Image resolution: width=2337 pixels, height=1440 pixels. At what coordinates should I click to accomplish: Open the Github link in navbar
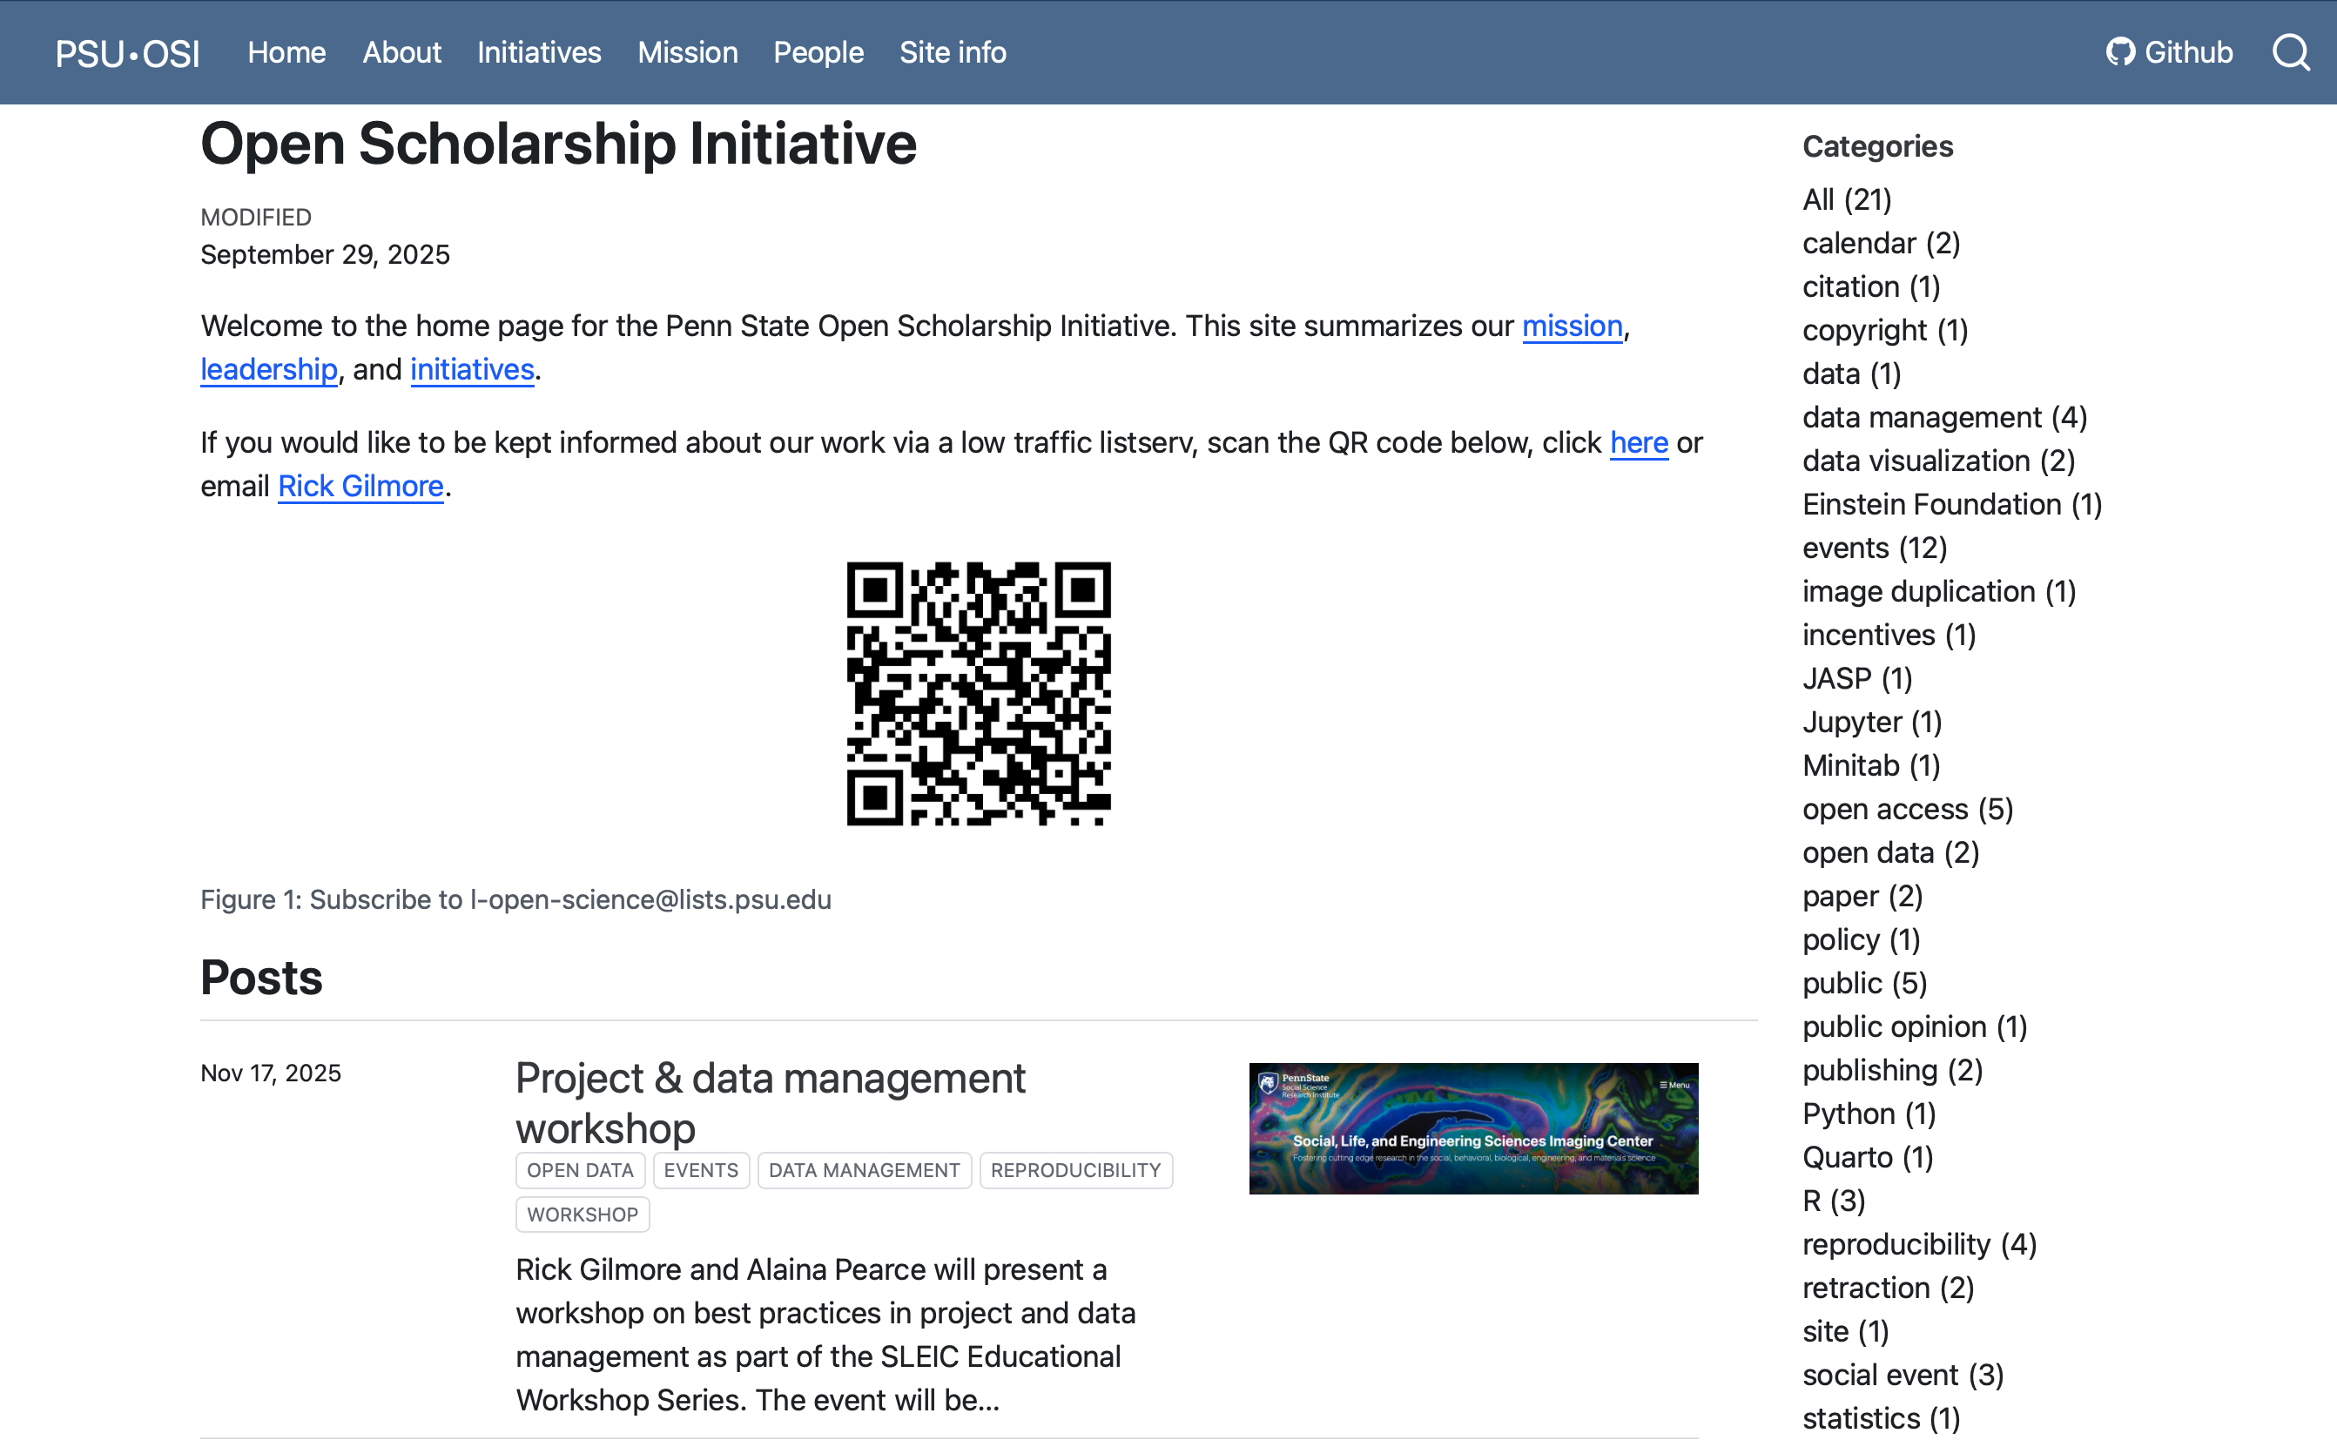pos(2170,52)
